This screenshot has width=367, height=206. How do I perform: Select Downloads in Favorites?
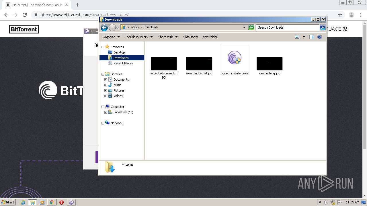click(x=122, y=58)
